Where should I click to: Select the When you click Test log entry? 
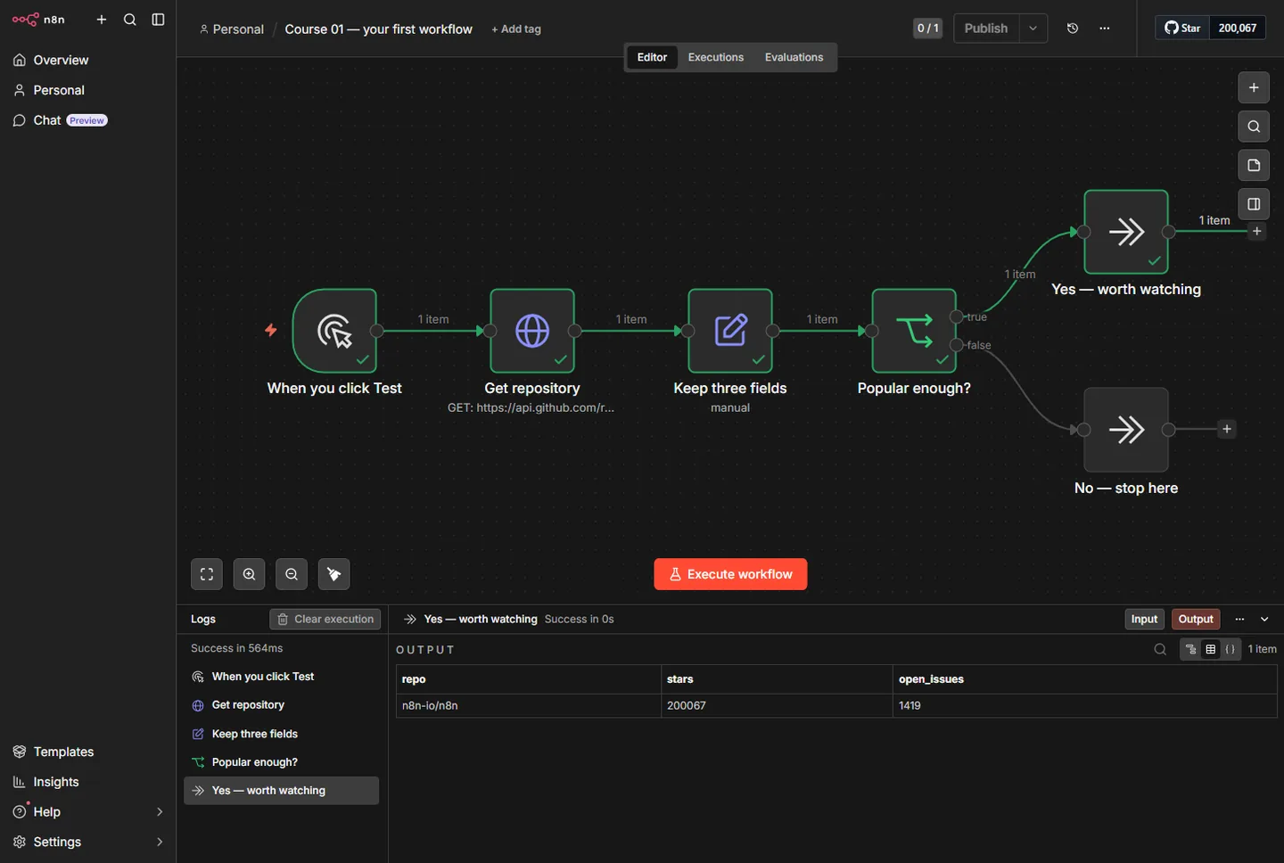coord(281,677)
